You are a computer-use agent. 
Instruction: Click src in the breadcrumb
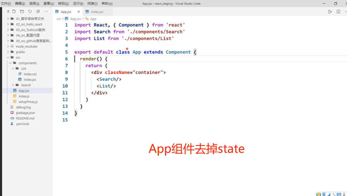[x=59, y=19]
